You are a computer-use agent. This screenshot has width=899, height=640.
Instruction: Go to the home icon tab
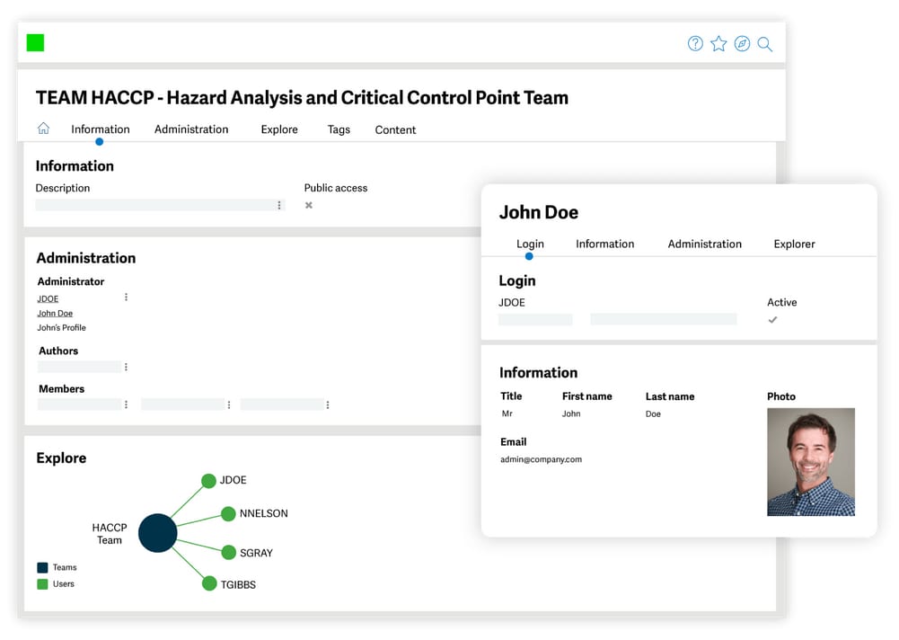tap(44, 128)
